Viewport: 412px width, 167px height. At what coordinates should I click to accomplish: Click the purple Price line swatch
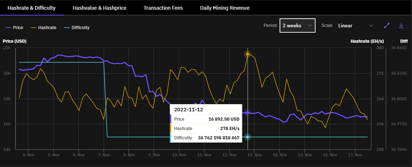point(8,27)
